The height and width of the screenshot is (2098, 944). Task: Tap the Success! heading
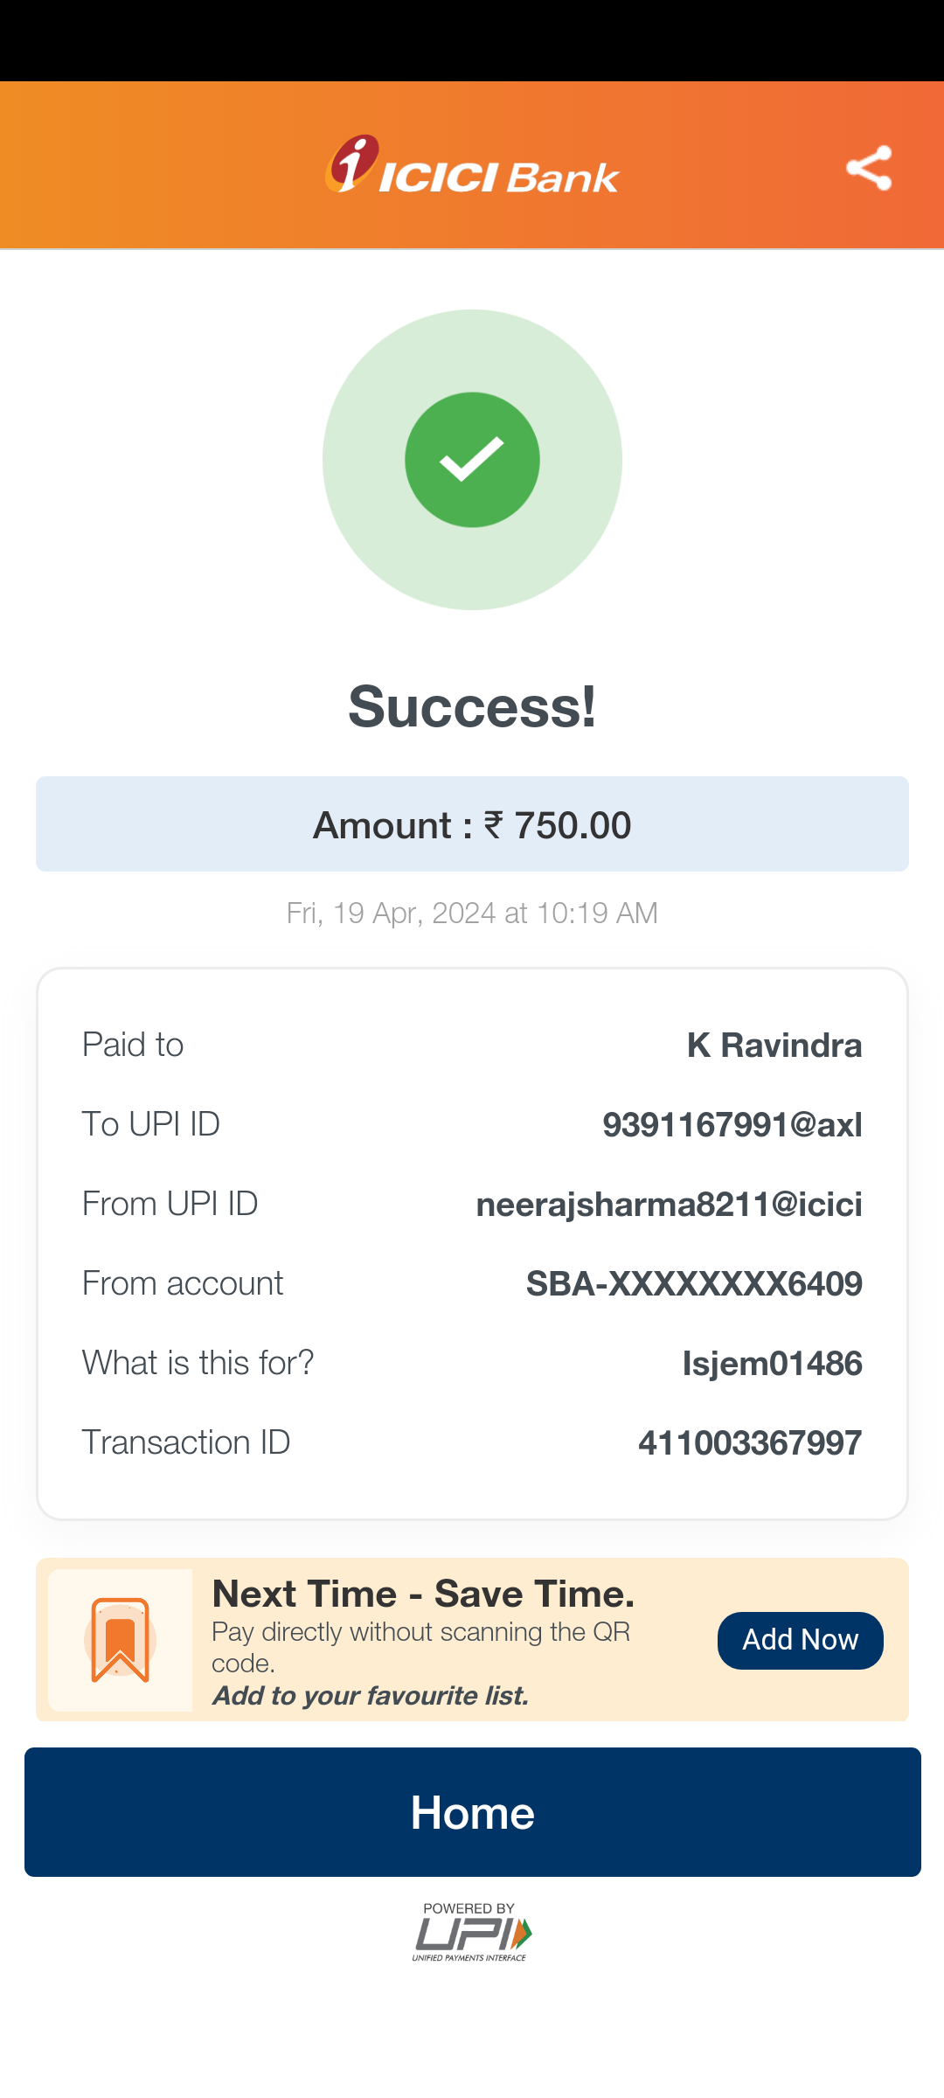pyautogui.click(x=472, y=706)
